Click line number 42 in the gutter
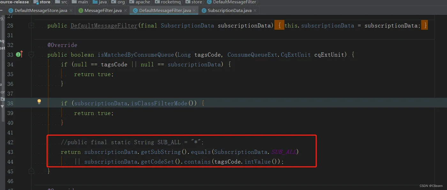This screenshot has height=190, width=447. (x=10, y=142)
